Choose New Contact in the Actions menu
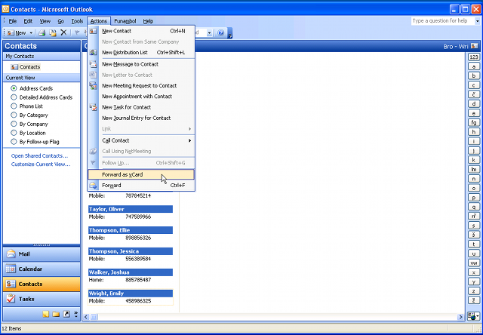 [141, 31]
